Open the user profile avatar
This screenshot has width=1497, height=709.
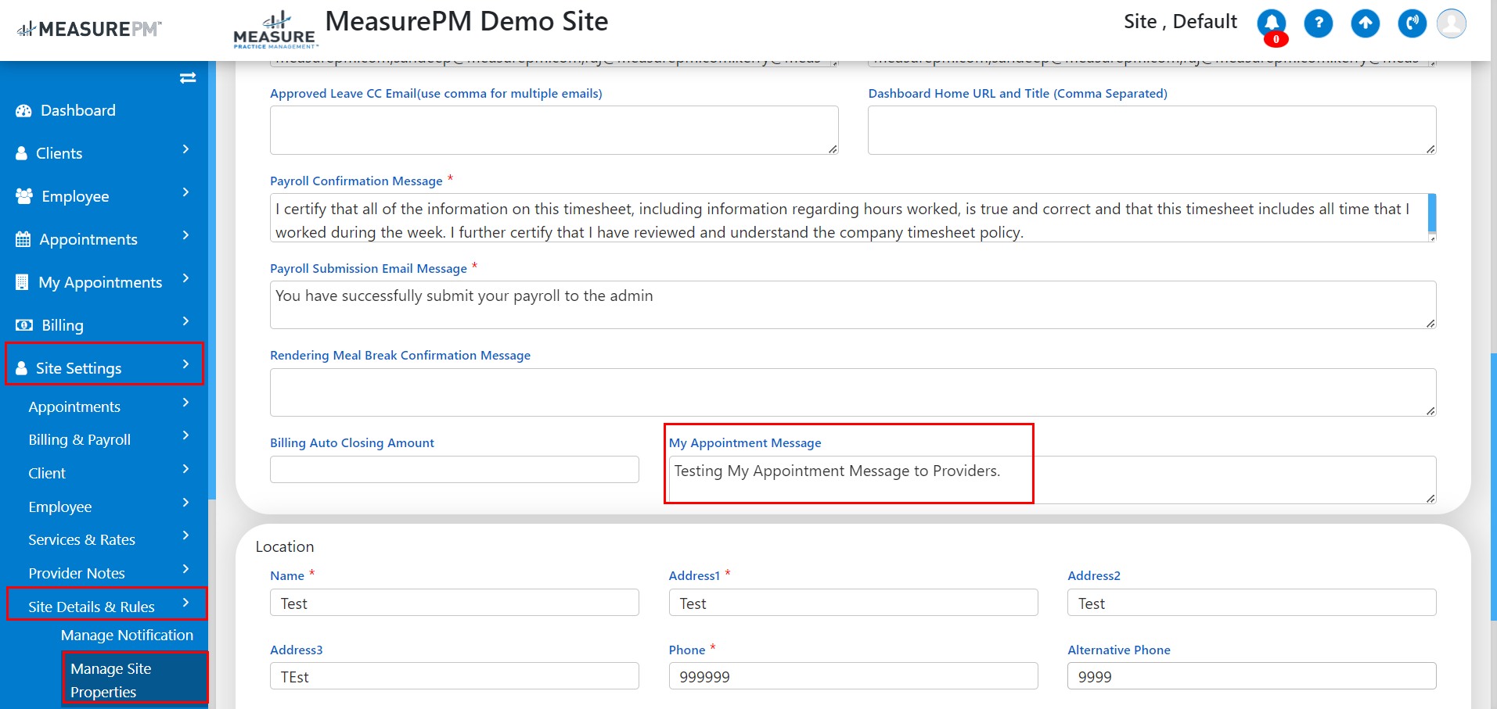[1452, 23]
